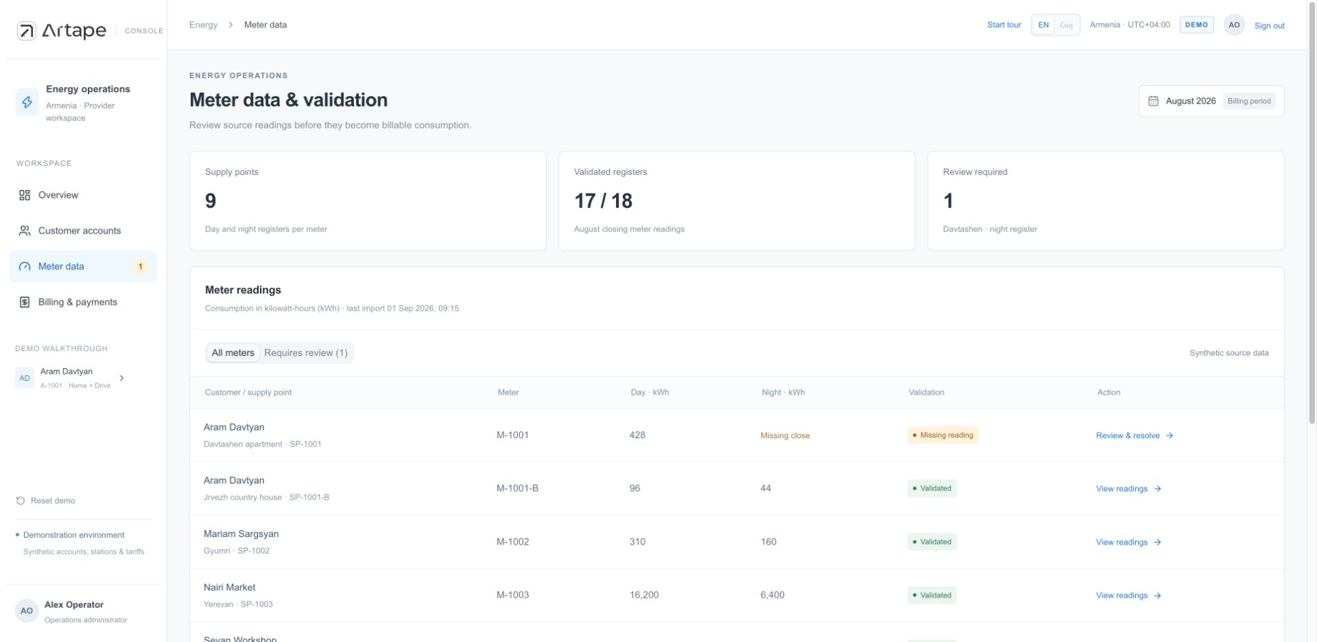1317x642 pixels.
Task: Click the DEMO badge in the header
Action: coord(1197,25)
